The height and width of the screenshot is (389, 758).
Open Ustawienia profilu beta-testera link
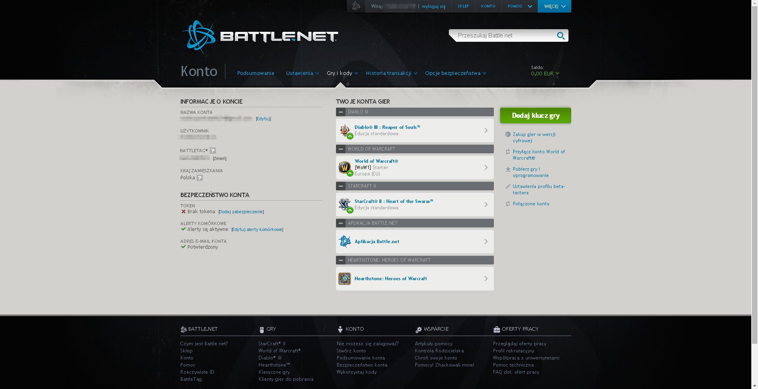tap(538, 190)
